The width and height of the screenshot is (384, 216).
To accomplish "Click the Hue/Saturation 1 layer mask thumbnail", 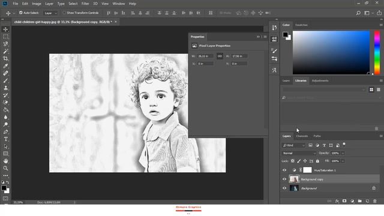I will [307, 170].
